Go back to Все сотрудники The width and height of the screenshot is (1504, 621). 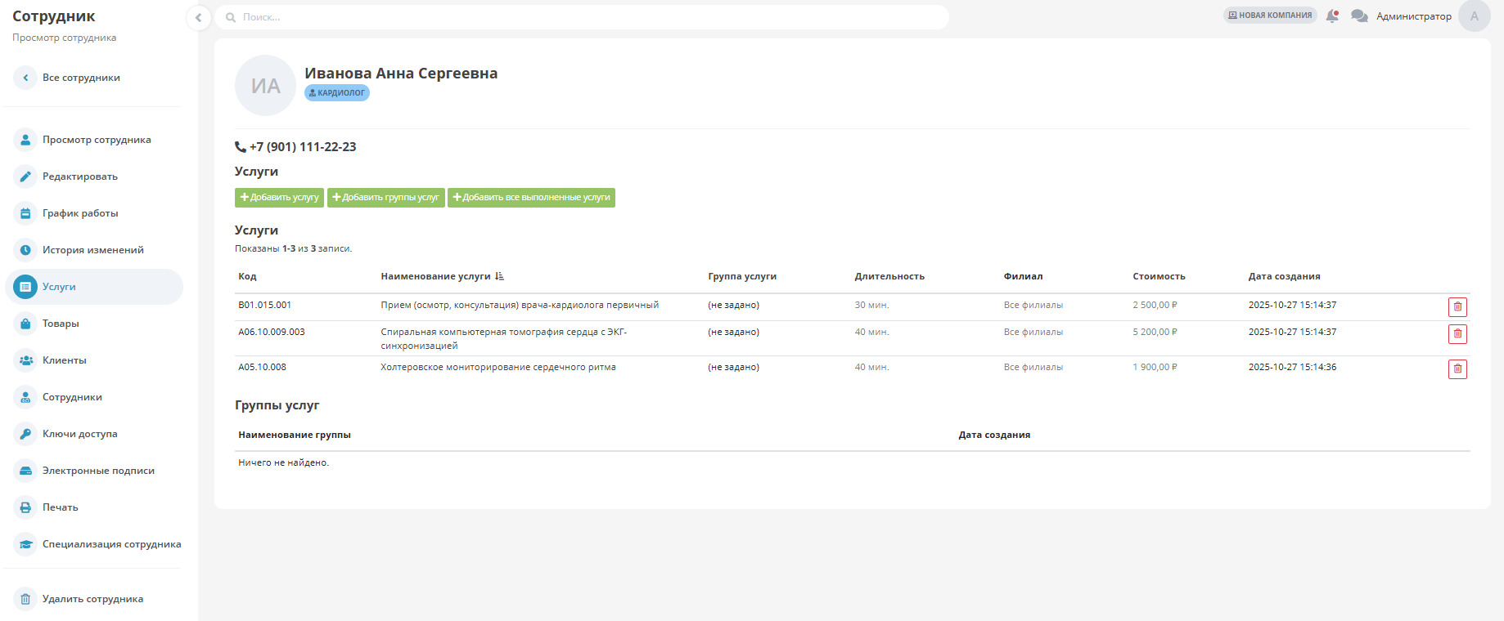coord(80,78)
